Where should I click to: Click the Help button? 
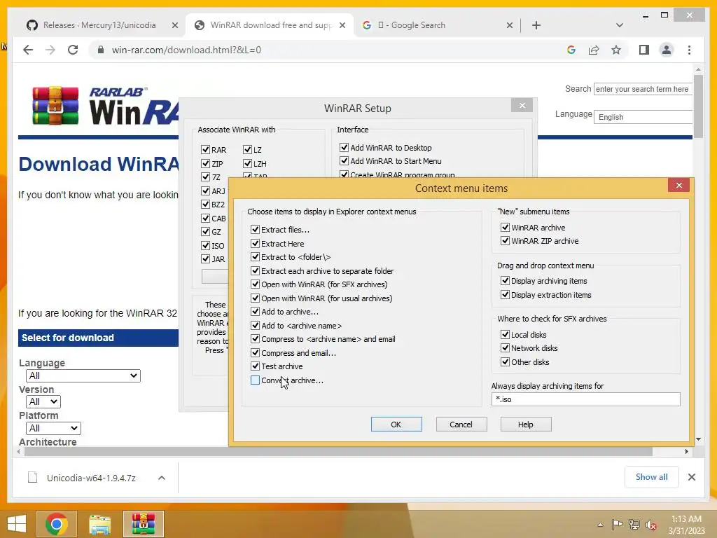point(525,424)
